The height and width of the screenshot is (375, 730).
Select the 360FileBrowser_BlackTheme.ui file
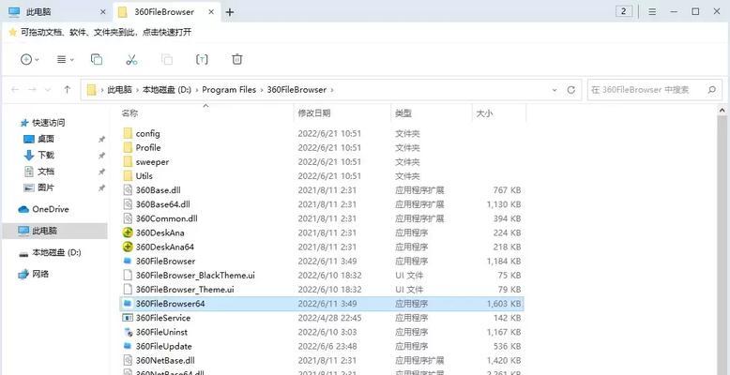322,276
